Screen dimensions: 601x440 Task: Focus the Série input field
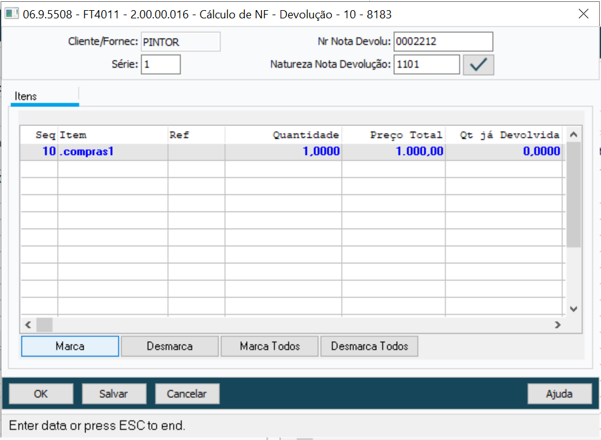pos(161,65)
